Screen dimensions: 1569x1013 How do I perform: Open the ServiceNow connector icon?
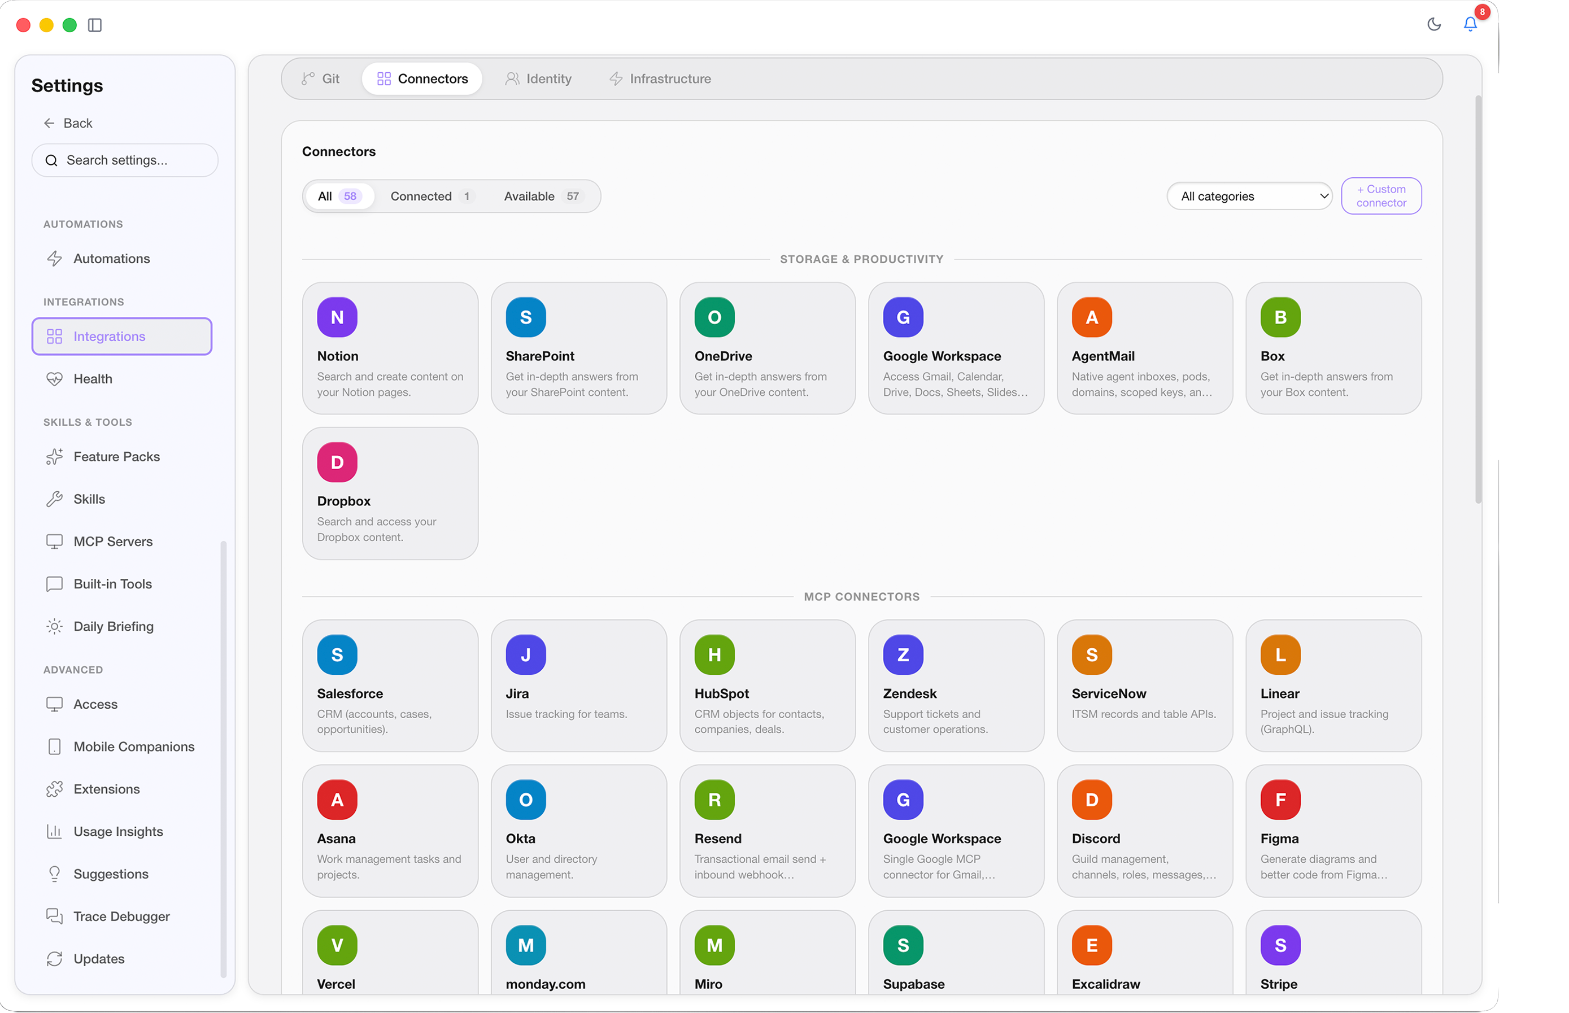[x=1091, y=654]
